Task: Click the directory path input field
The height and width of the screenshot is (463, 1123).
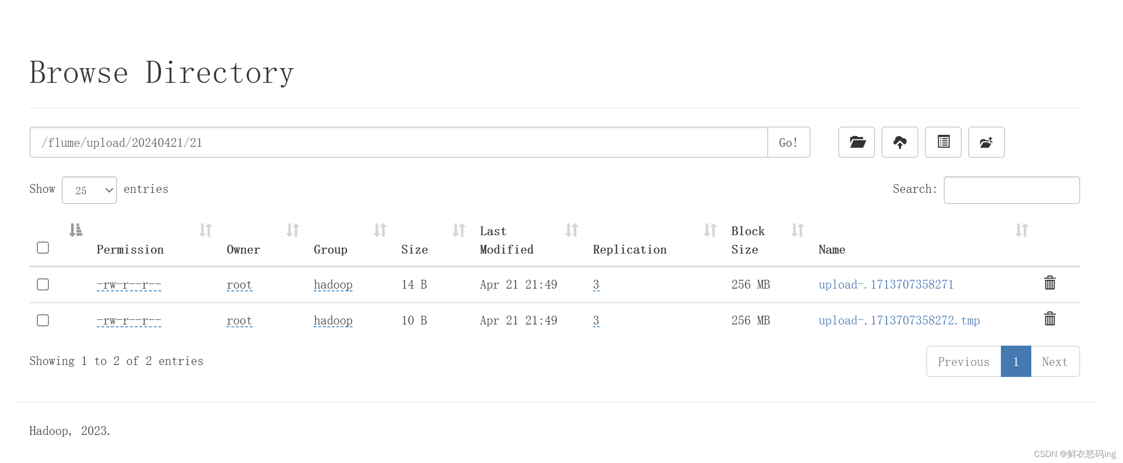Action: click(x=398, y=143)
